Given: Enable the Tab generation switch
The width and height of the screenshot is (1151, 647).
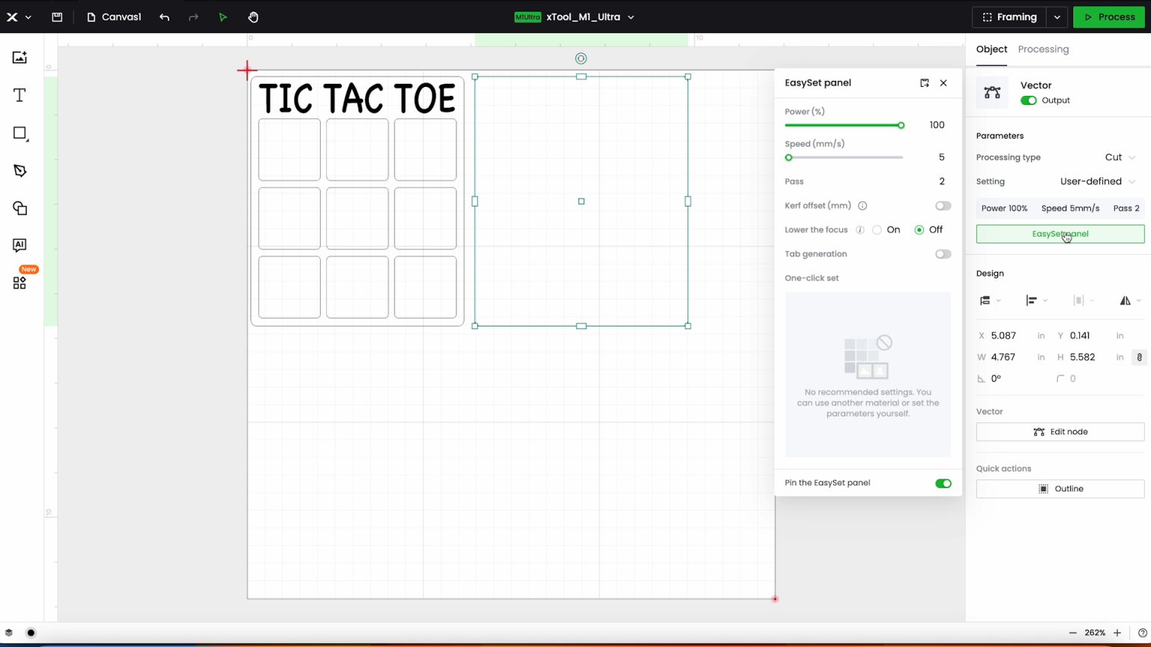Looking at the screenshot, I should pyautogui.click(x=943, y=254).
